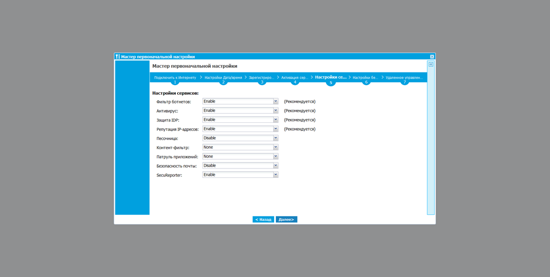Click the Безопасность почты: label
Viewport: 550px width, 277px height.
click(176, 166)
